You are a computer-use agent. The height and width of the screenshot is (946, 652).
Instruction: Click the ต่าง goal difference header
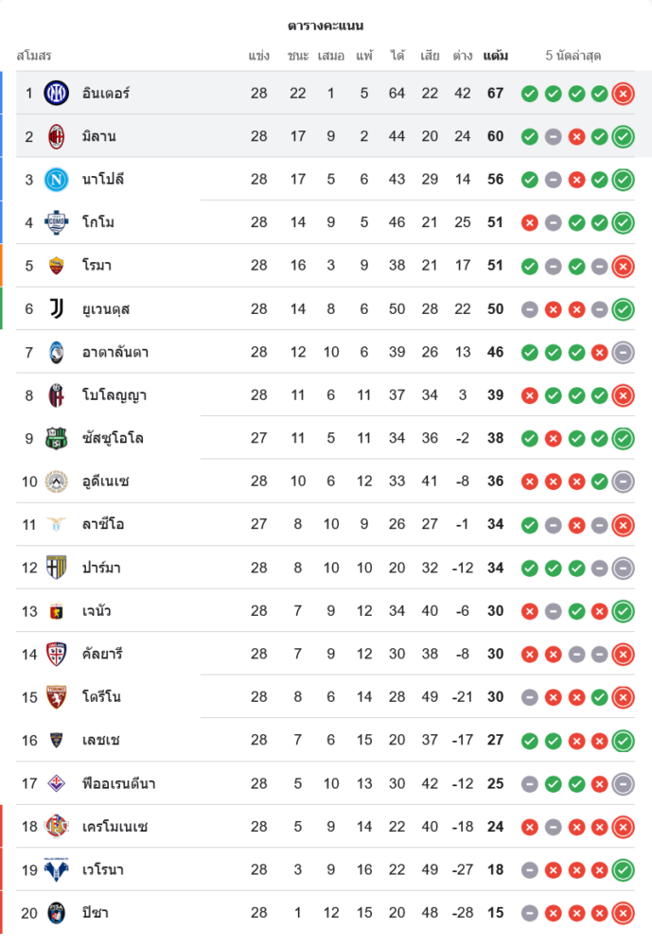pyautogui.click(x=462, y=56)
